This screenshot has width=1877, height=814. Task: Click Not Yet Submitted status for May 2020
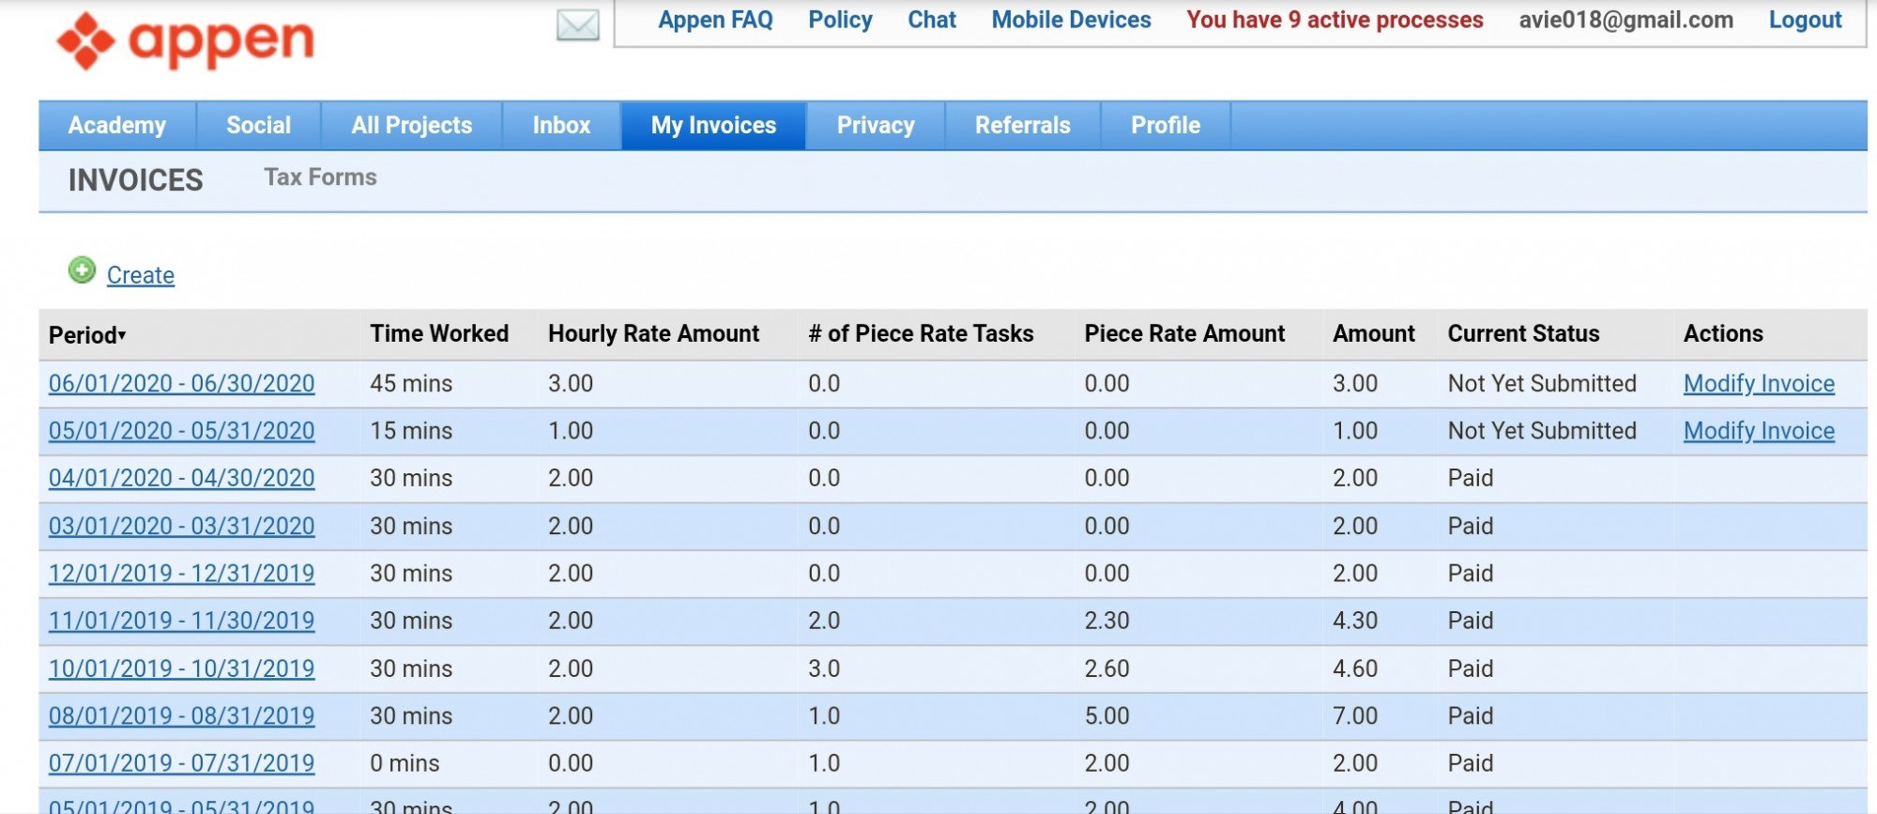click(1542, 431)
